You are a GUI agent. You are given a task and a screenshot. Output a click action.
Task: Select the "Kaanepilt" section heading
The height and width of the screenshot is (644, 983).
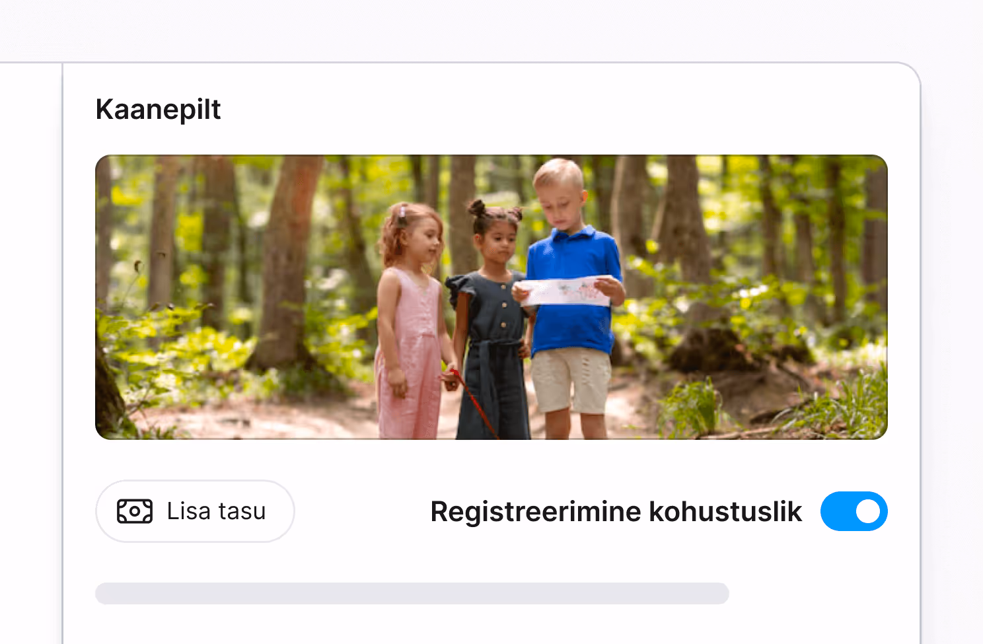pyautogui.click(x=158, y=110)
